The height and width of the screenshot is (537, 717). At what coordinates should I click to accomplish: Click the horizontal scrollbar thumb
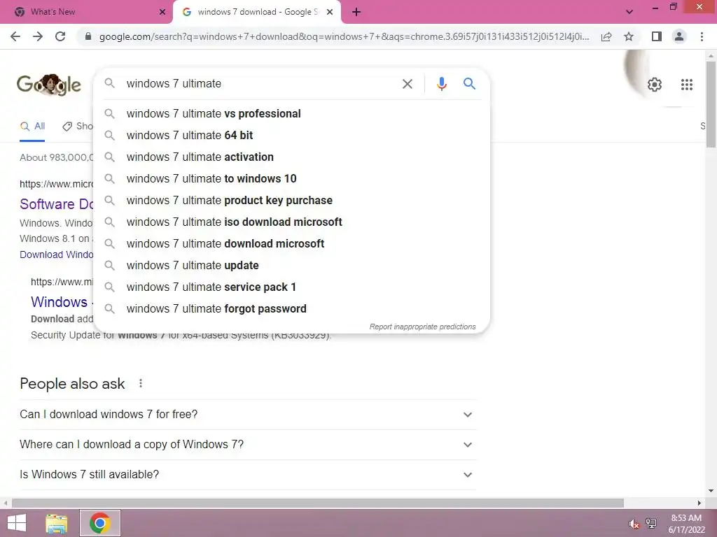[317, 503]
